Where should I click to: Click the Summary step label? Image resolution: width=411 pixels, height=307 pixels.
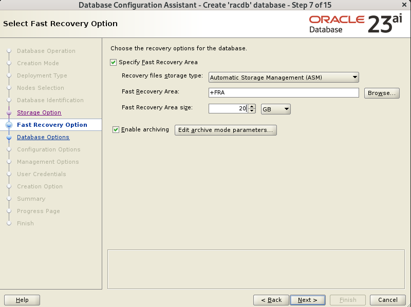[31, 199]
